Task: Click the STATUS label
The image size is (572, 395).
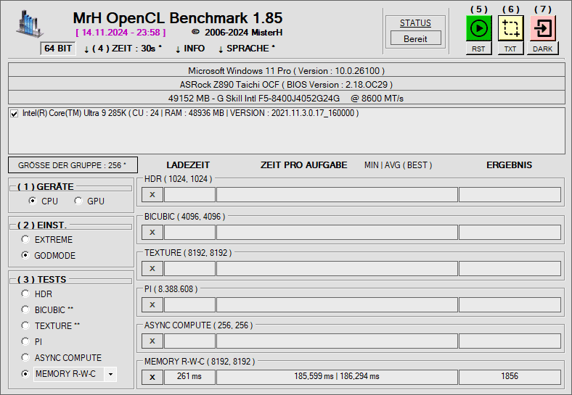Action: click(415, 23)
